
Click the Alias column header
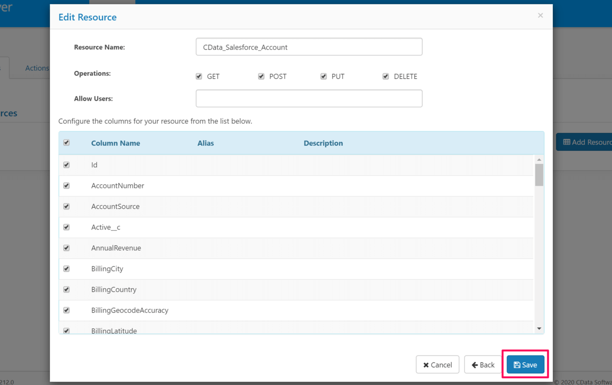coord(206,143)
